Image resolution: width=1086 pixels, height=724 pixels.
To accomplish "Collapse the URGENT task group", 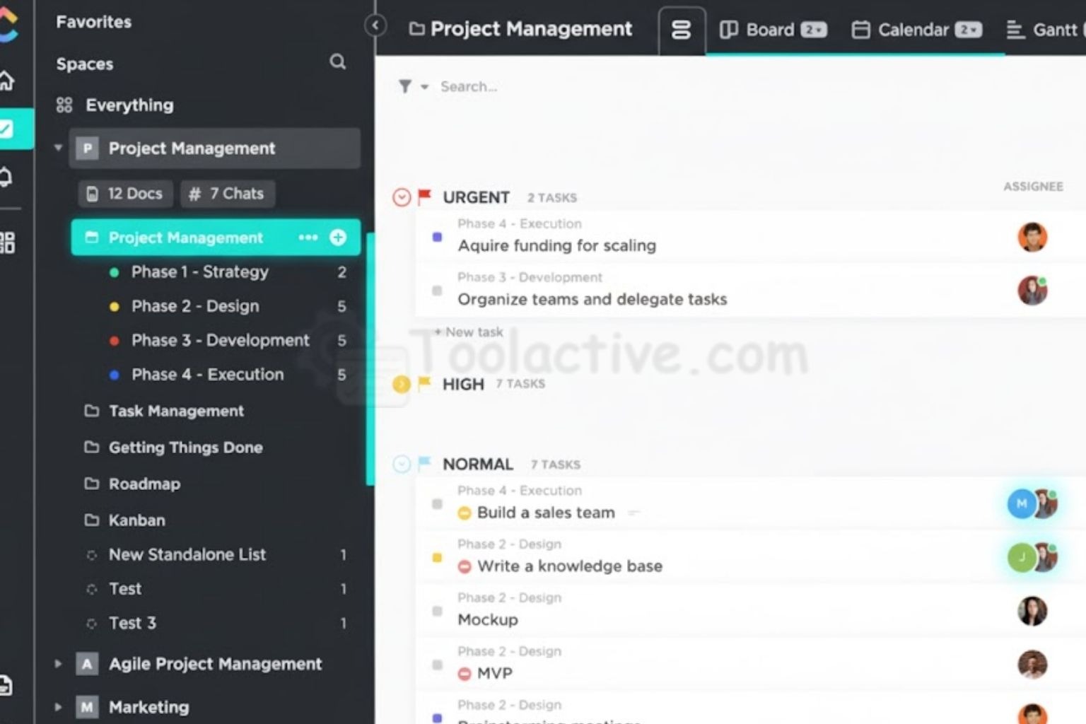I will pos(402,197).
